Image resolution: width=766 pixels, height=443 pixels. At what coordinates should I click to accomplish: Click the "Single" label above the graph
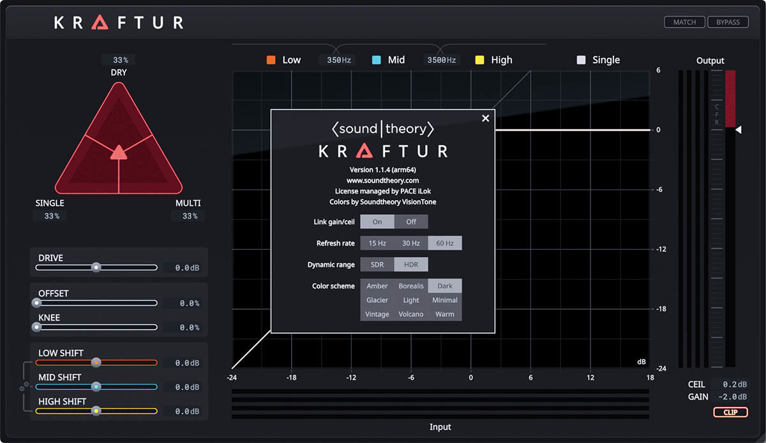(x=606, y=60)
